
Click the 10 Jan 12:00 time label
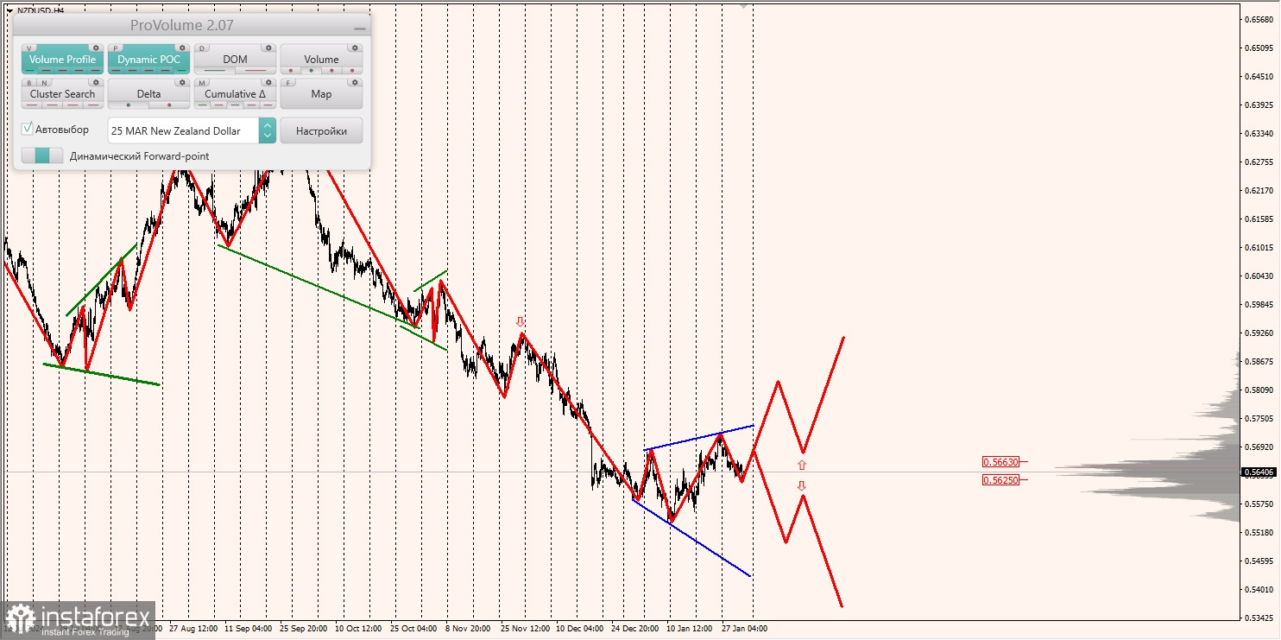pos(690,628)
